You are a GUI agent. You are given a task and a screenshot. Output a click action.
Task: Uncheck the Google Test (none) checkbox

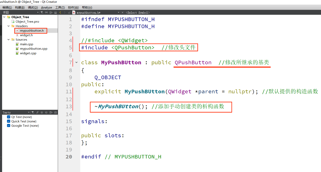pyautogui.click(x=9, y=126)
